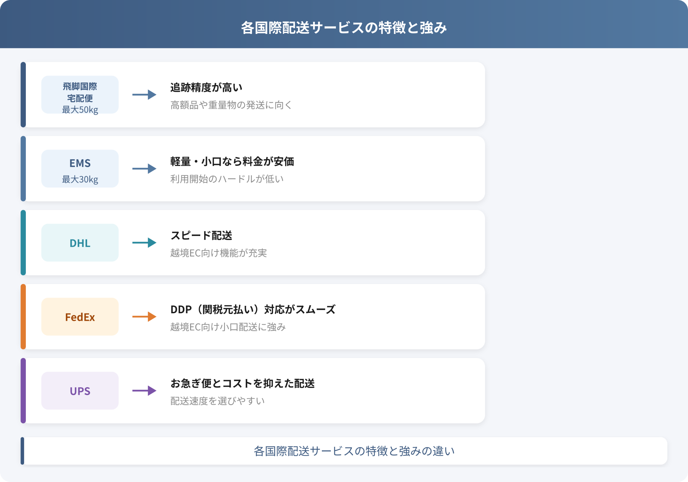Select the FedEx service badge

80,317
